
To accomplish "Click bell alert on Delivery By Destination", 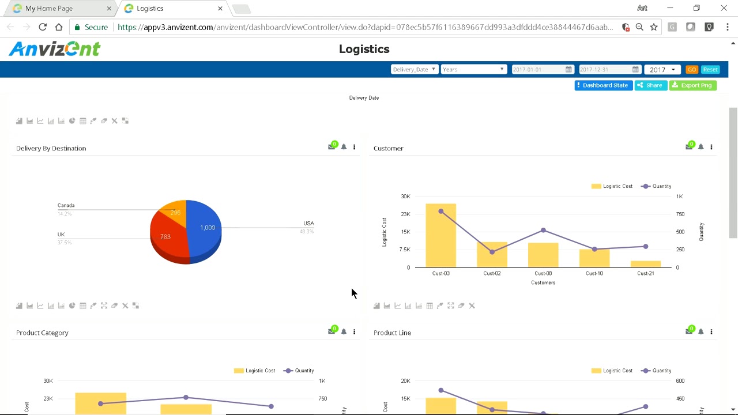I will [x=344, y=147].
